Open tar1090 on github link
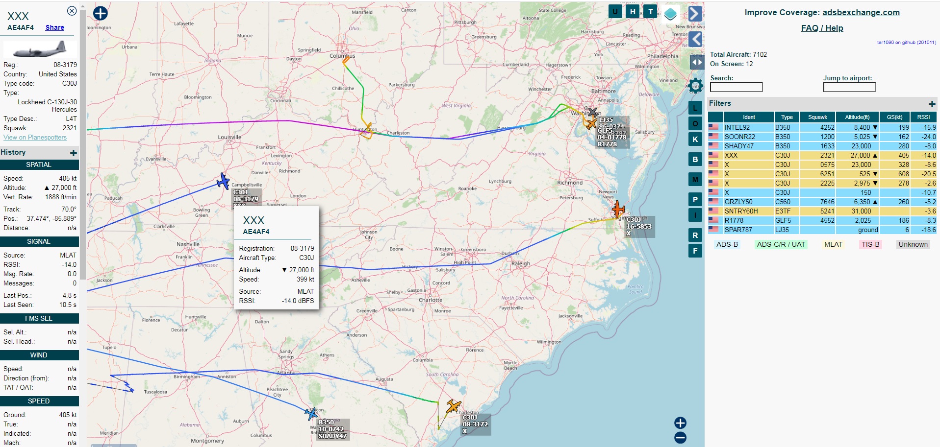This screenshot has width=940, height=447. tap(906, 43)
